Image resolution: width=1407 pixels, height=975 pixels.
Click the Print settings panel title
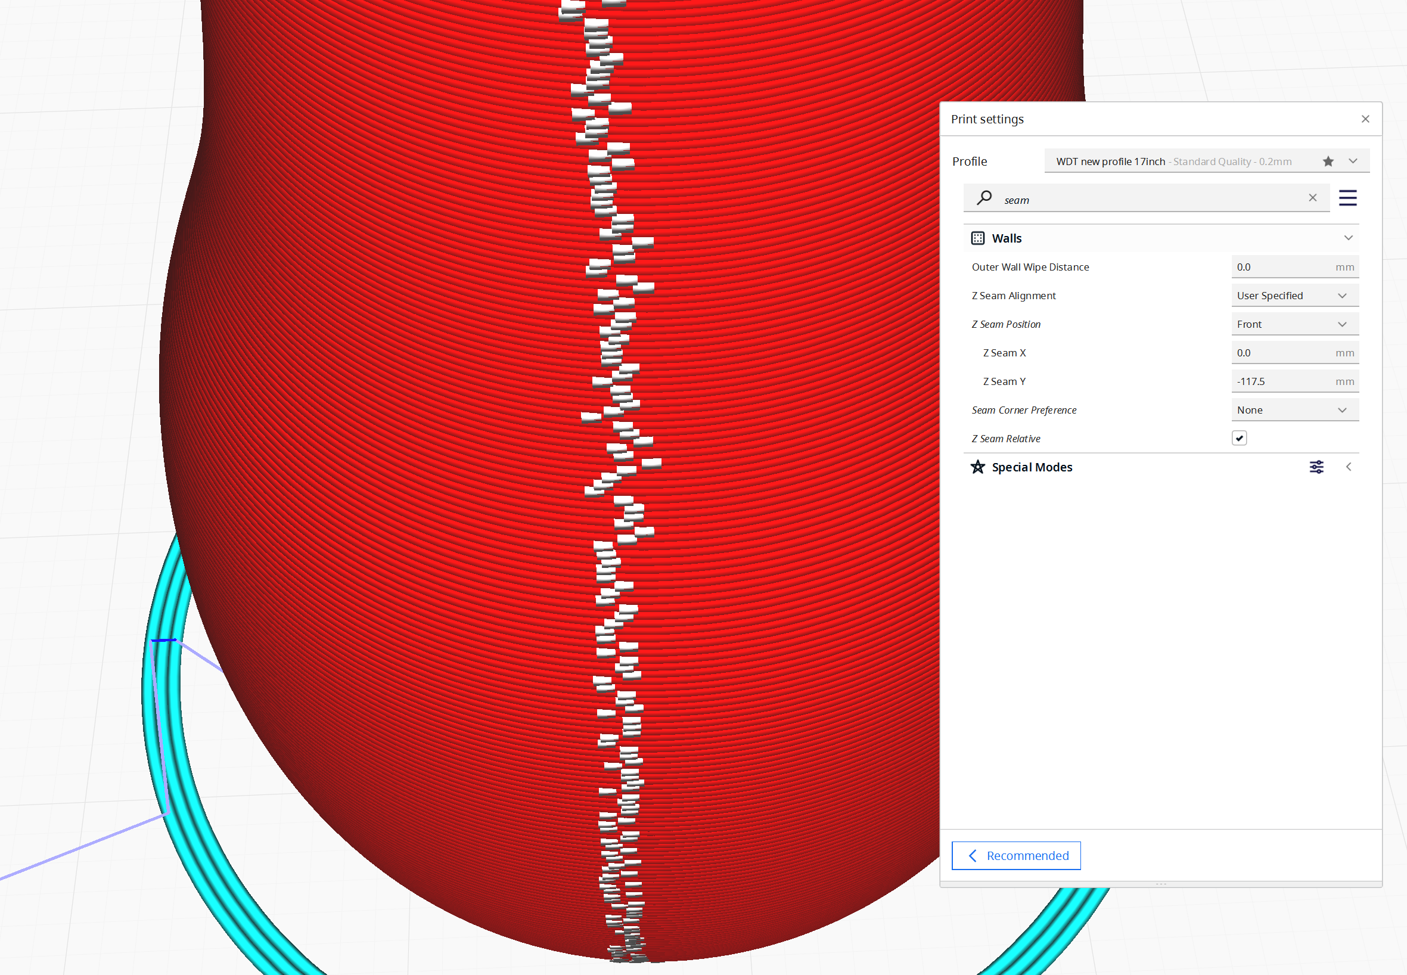(987, 119)
